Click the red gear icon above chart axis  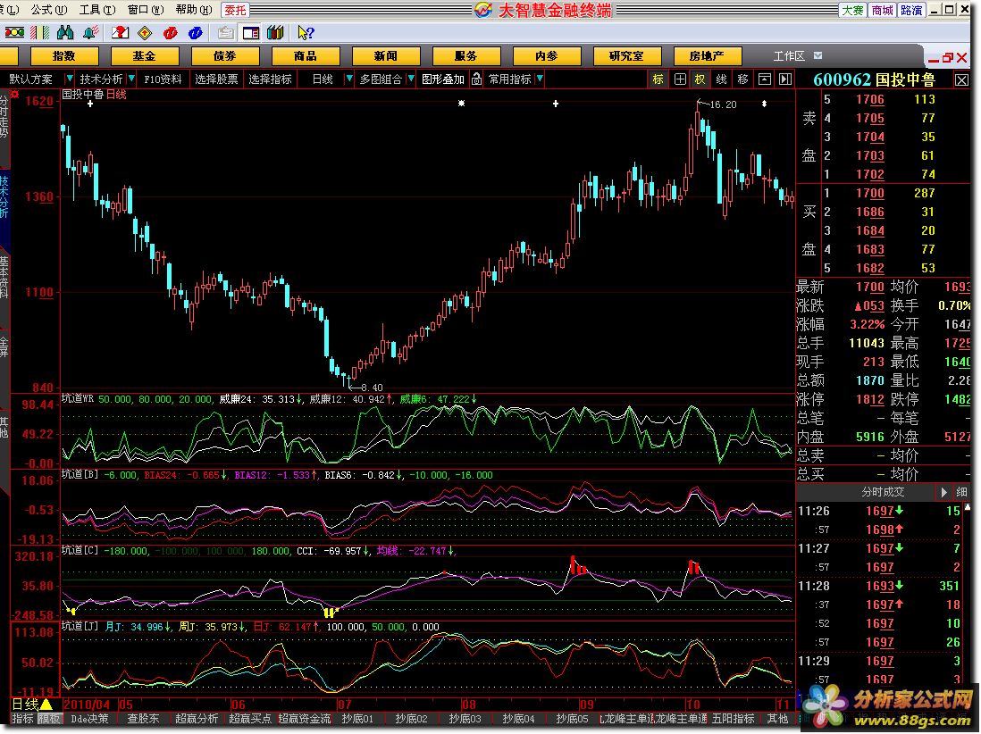click(x=15, y=95)
